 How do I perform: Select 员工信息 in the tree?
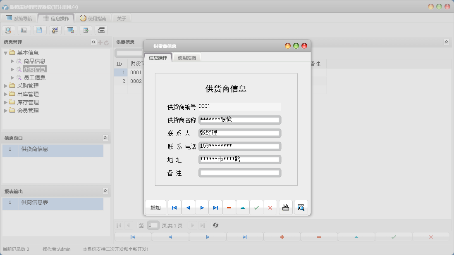[35, 78]
